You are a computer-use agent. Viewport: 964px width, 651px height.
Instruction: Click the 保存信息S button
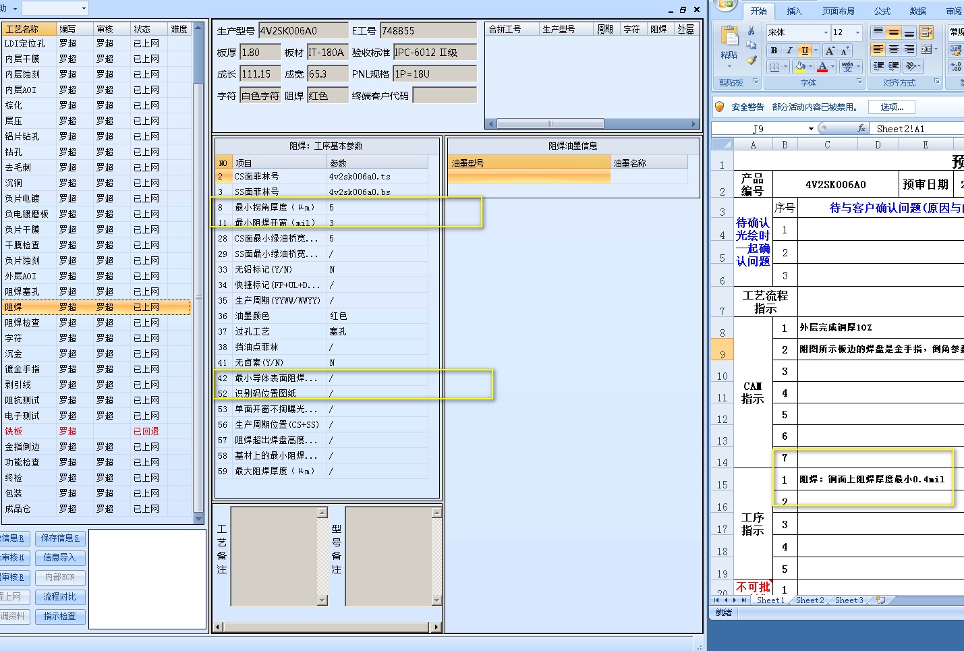point(60,538)
